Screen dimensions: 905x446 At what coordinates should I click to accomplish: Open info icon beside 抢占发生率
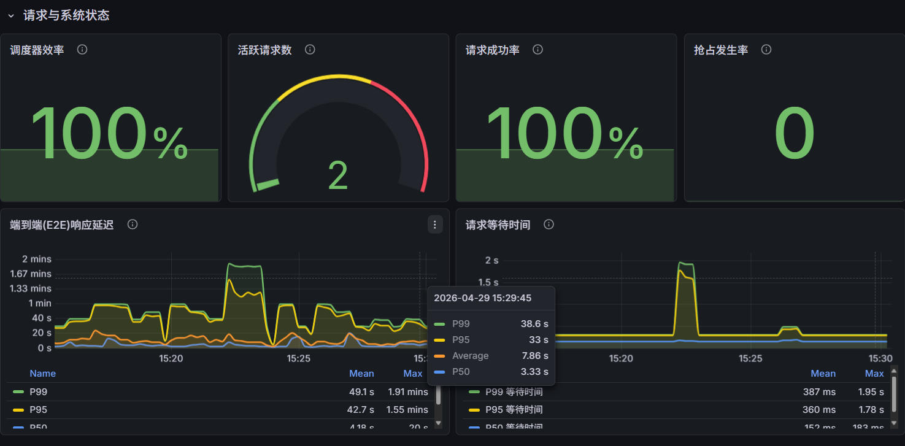[x=766, y=50]
